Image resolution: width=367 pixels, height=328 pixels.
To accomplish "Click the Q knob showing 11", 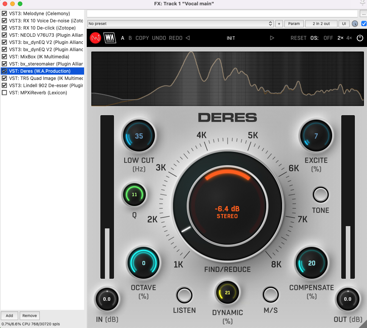I will click(134, 195).
